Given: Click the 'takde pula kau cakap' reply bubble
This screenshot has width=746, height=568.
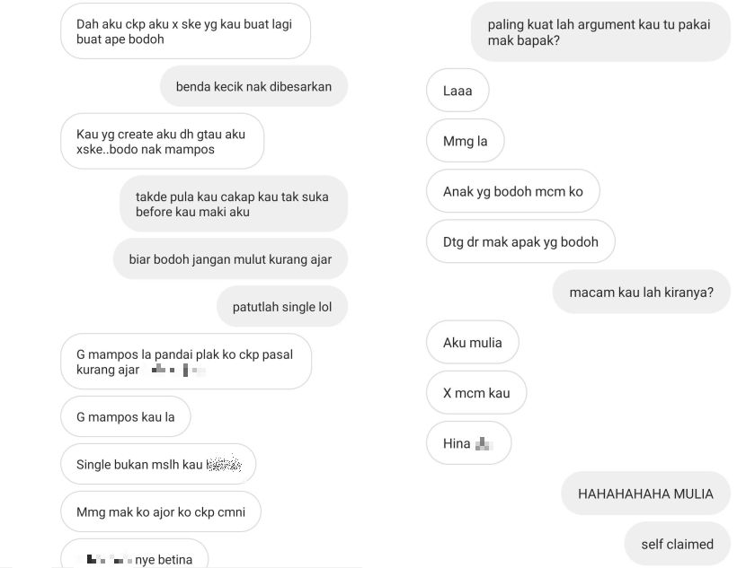Looking at the screenshot, I should pos(234,205).
